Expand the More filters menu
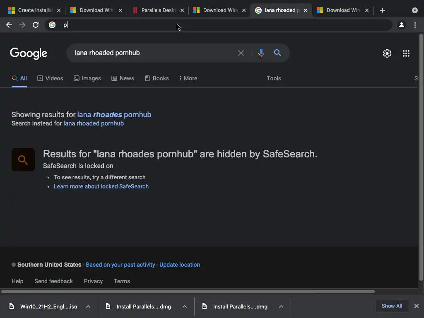 188,78
